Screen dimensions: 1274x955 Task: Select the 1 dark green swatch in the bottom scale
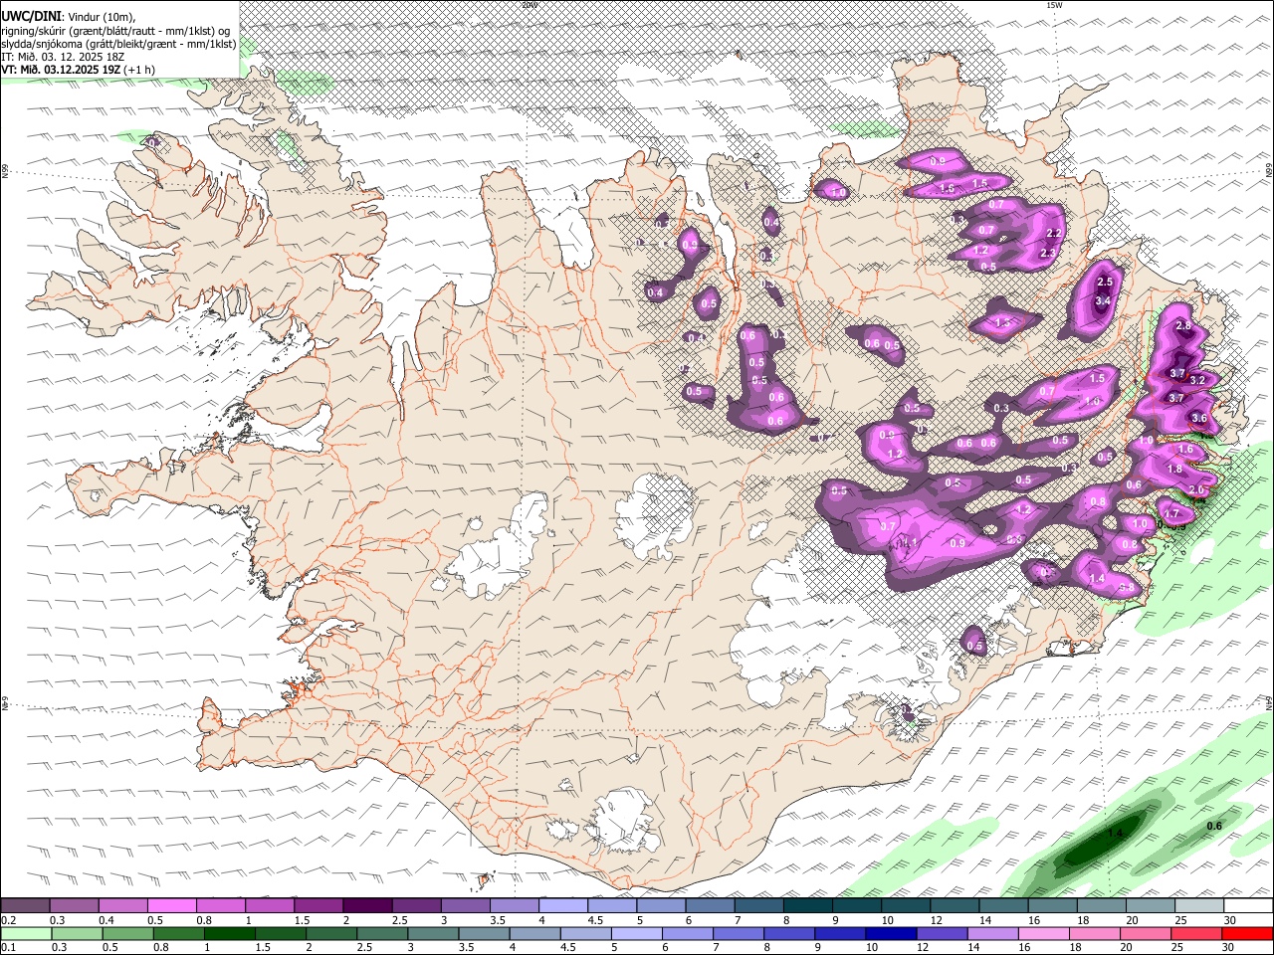coord(229,934)
